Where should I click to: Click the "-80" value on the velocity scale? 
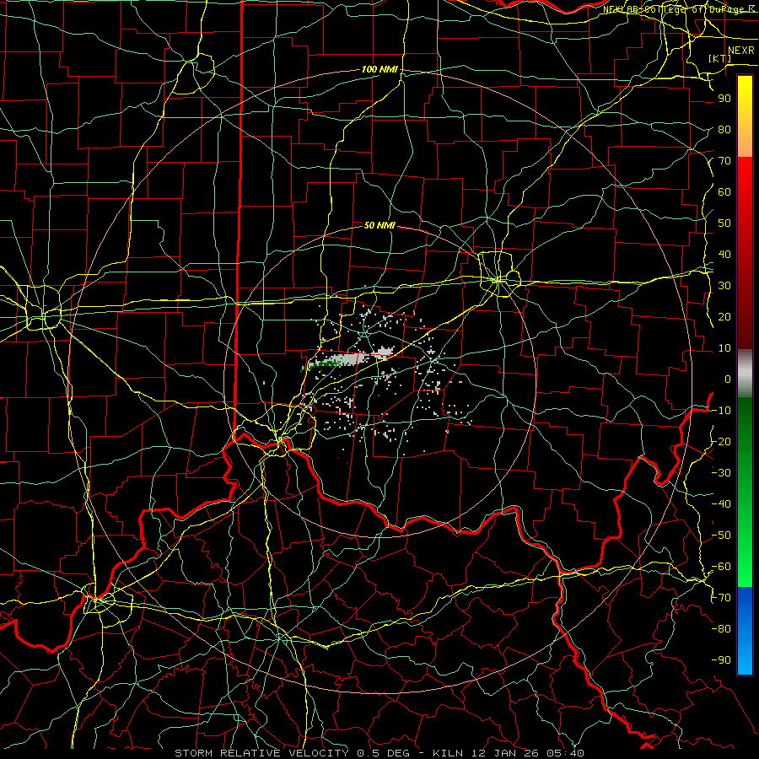[x=721, y=629]
